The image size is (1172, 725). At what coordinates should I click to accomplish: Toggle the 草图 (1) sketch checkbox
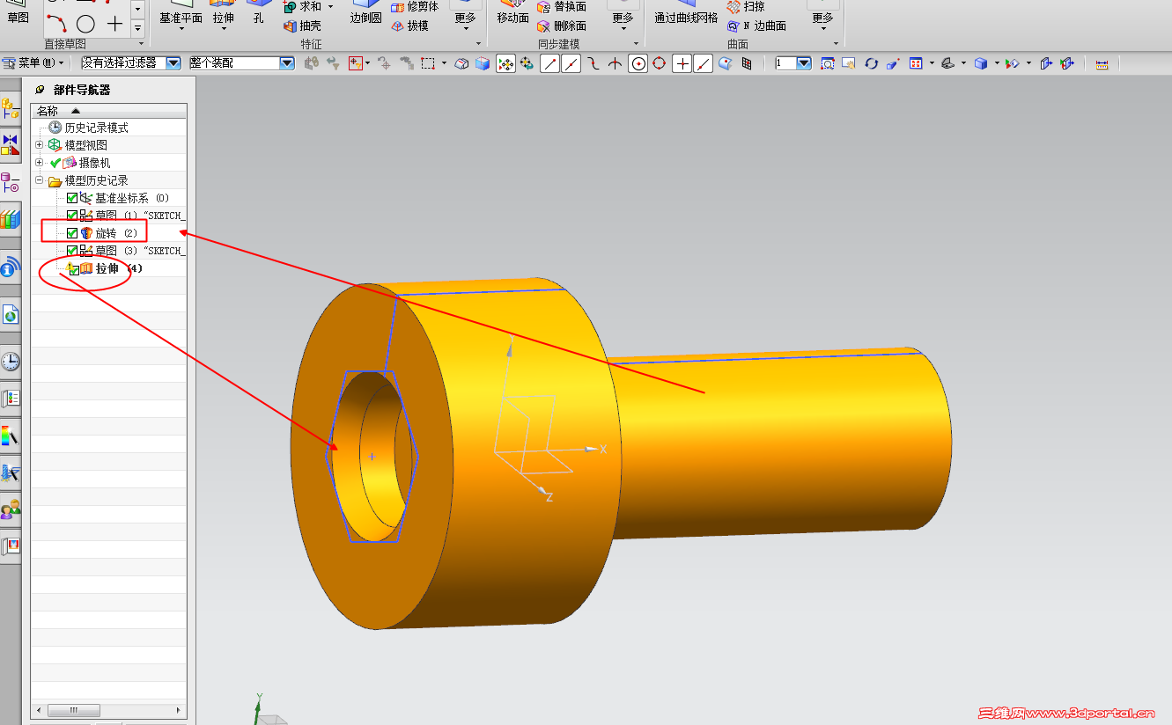72,216
